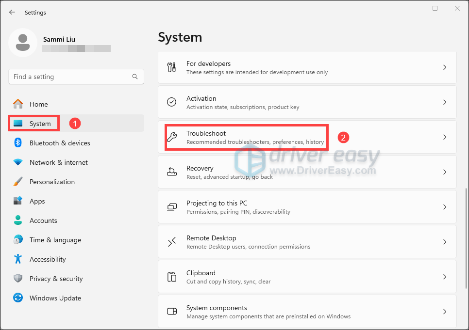Click the Network & internet Wi-Fi icon
This screenshot has height=330, width=469.
18,162
